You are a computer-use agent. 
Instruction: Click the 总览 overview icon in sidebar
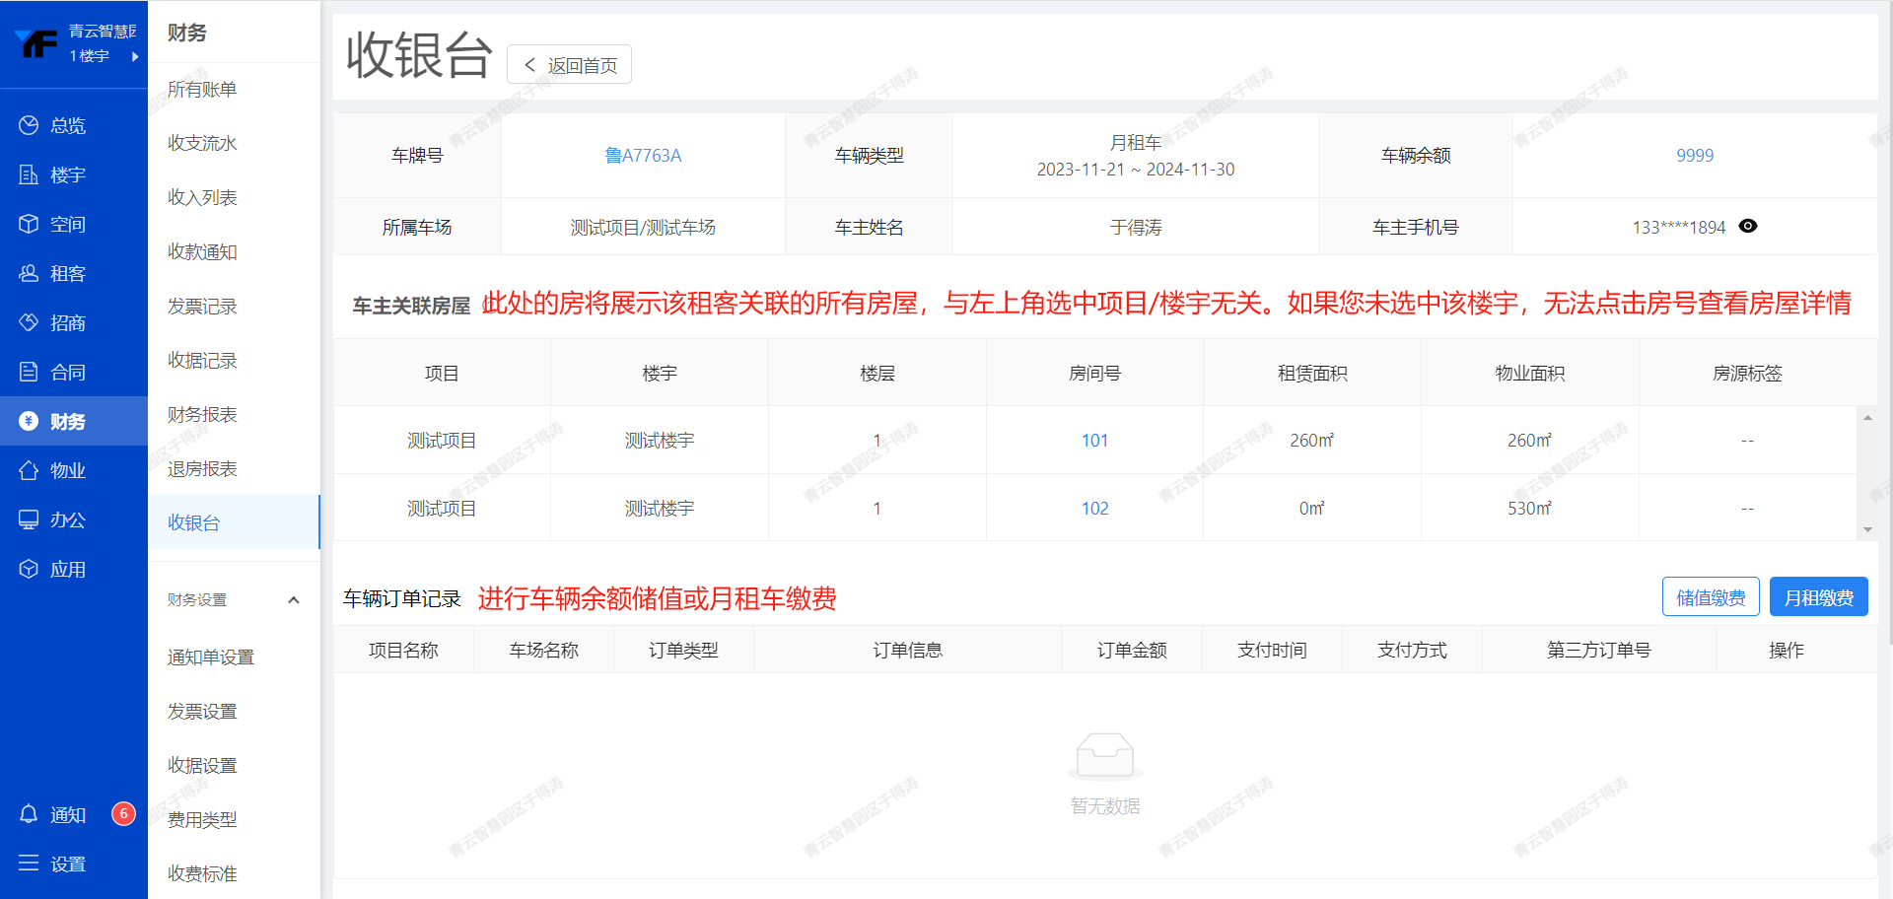pyautogui.click(x=29, y=125)
